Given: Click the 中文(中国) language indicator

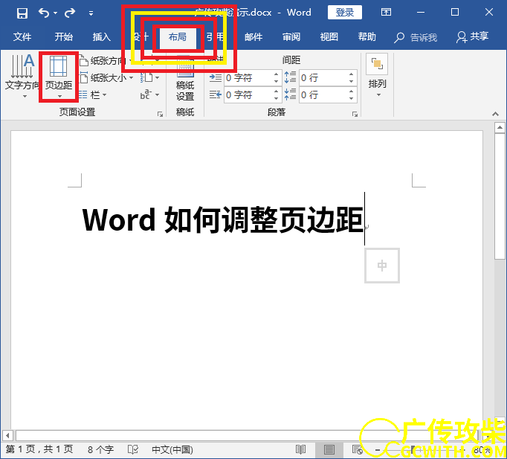Looking at the screenshot, I should click(172, 449).
